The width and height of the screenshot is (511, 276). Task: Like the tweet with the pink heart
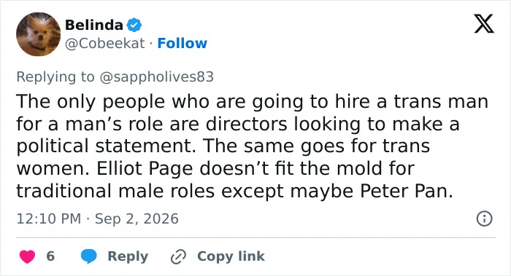[x=28, y=256]
